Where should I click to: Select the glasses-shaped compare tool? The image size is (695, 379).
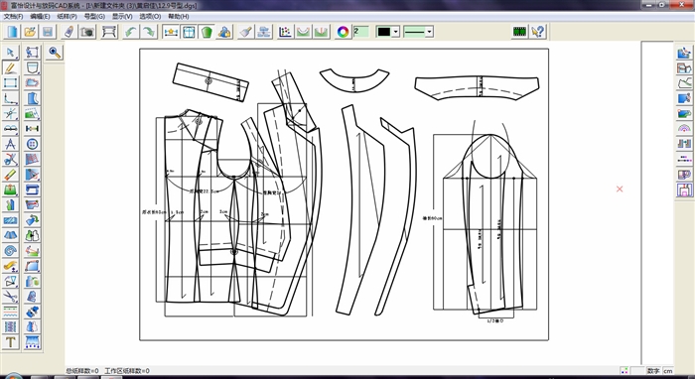click(x=11, y=128)
